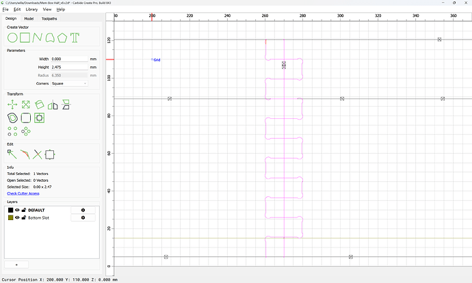Choose the Rotate transform tool
This screenshot has height=283, width=472.
coord(39,105)
